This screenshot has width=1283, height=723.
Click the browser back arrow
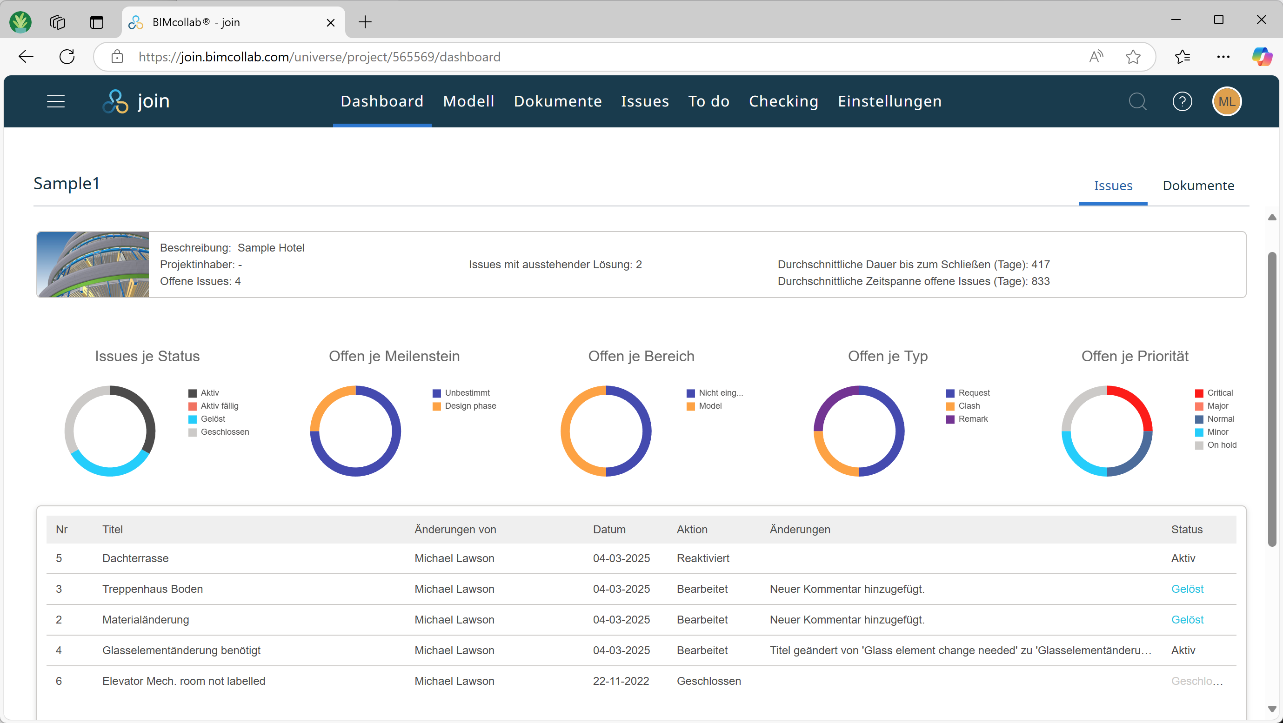pyautogui.click(x=26, y=56)
